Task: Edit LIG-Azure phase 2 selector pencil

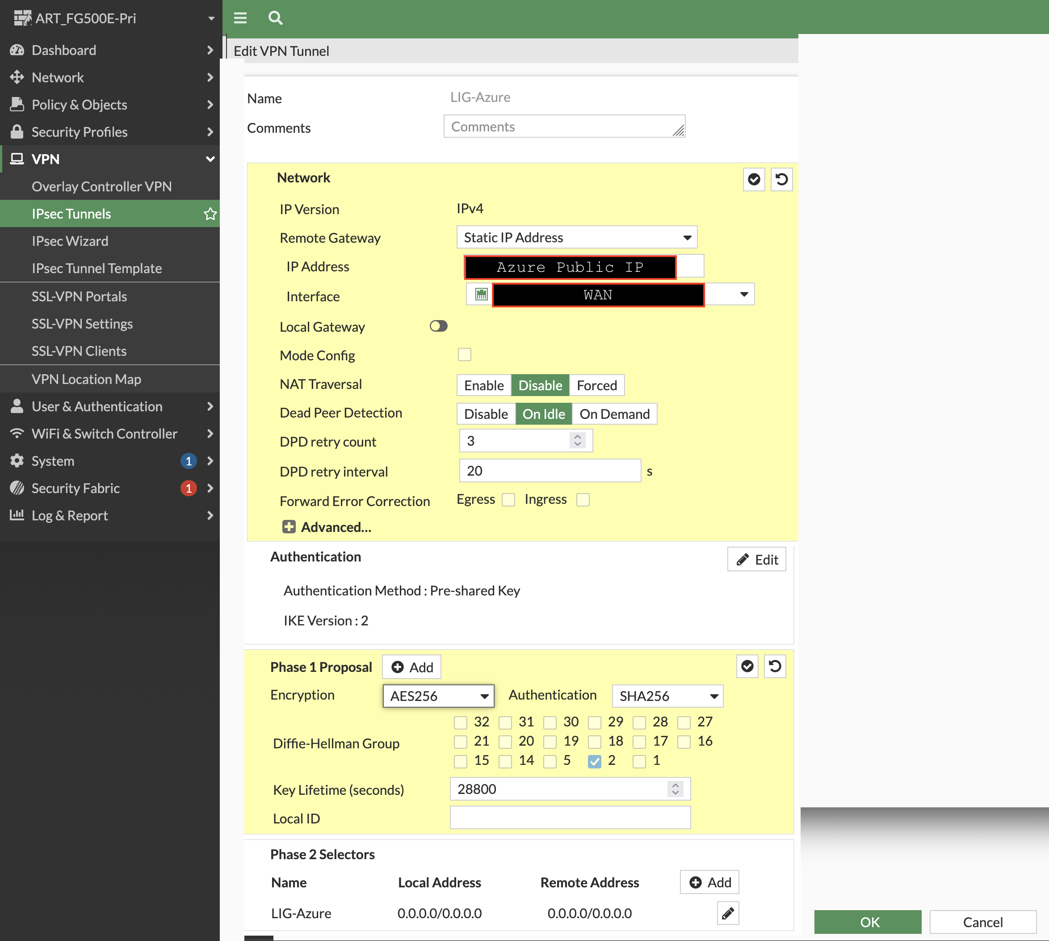Action: pyautogui.click(x=728, y=913)
